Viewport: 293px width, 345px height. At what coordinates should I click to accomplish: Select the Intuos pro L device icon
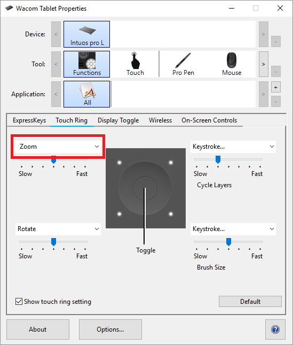click(x=86, y=34)
